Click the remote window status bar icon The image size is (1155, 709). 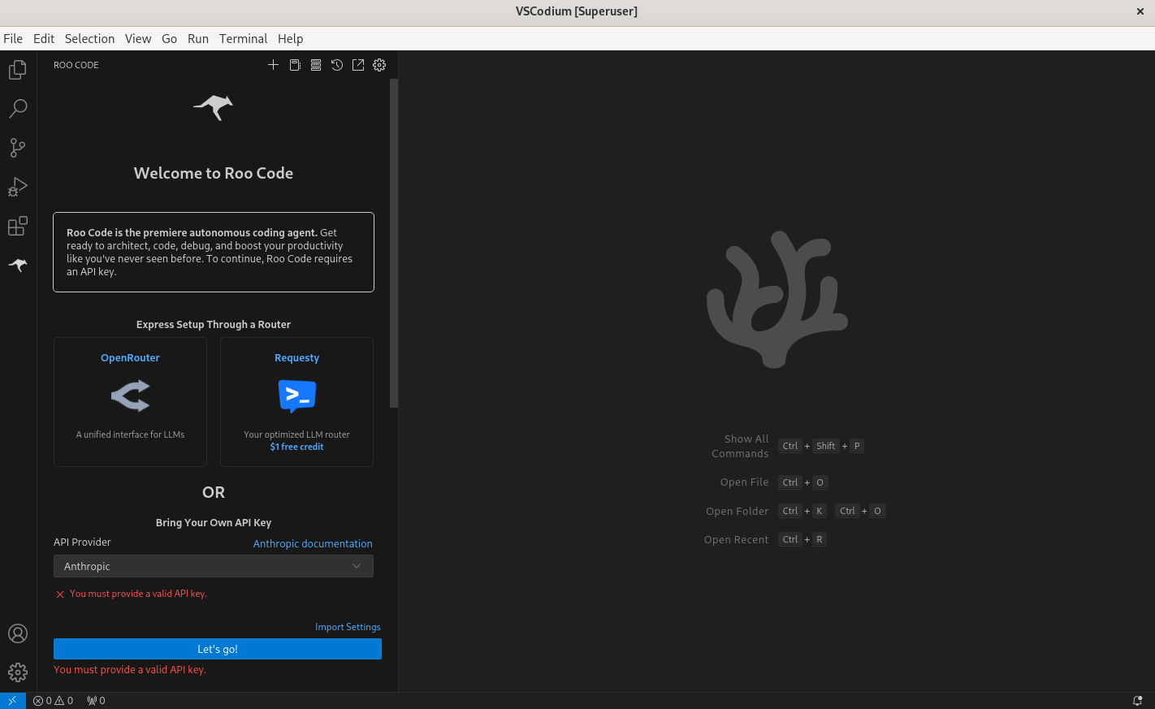click(12, 700)
